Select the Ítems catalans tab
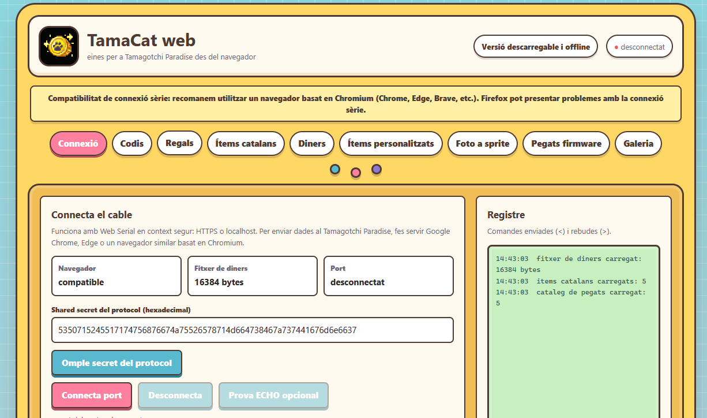 coord(246,144)
